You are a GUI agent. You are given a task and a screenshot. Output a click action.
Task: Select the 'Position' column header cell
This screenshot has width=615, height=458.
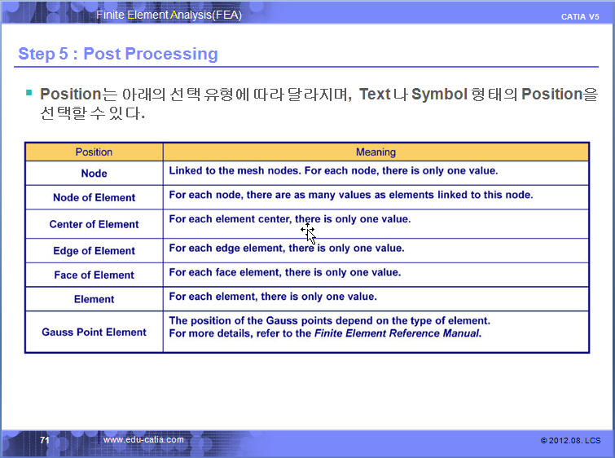tap(94, 152)
